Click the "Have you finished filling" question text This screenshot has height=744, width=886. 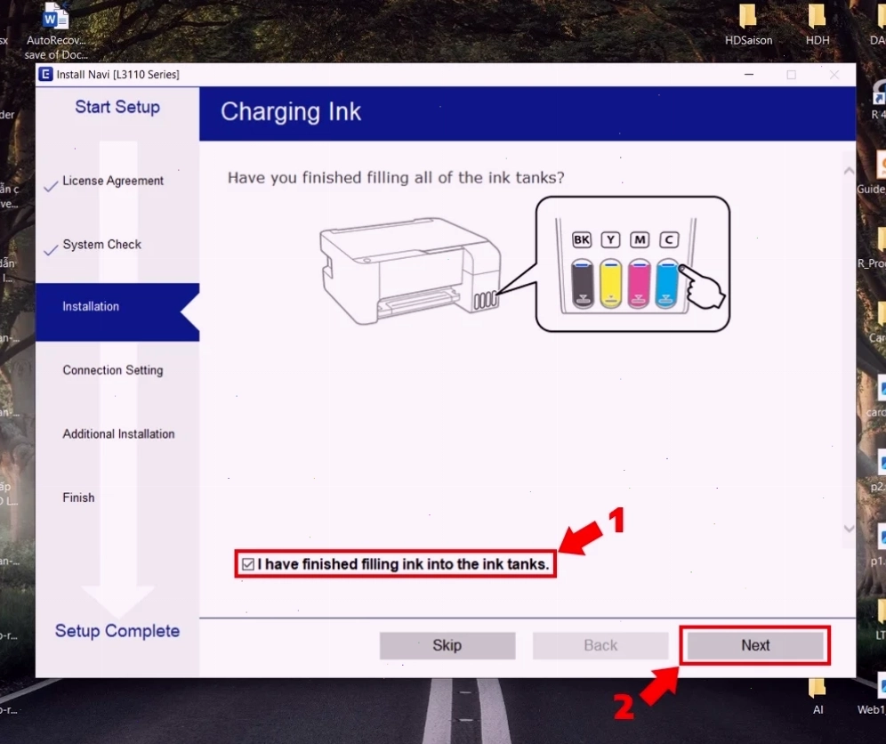point(396,178)
